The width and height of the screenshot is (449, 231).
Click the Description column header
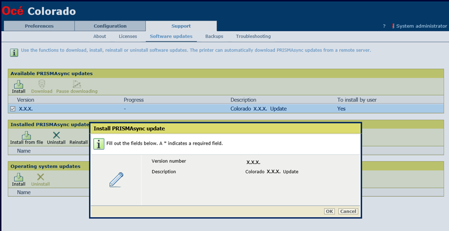tap(244, 100)
